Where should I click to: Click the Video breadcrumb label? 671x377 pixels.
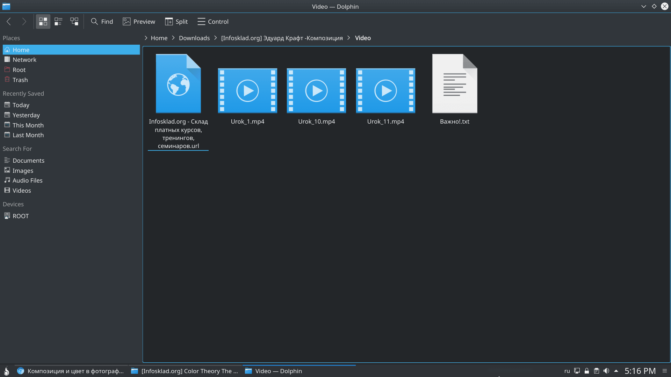[363, 38]
